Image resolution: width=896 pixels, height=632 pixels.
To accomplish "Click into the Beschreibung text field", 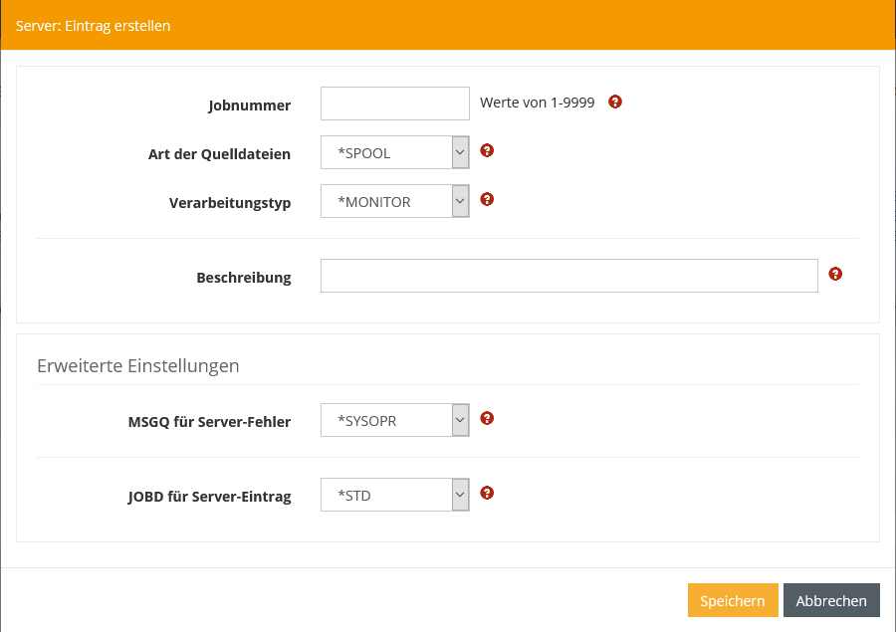I will point(568,276).
